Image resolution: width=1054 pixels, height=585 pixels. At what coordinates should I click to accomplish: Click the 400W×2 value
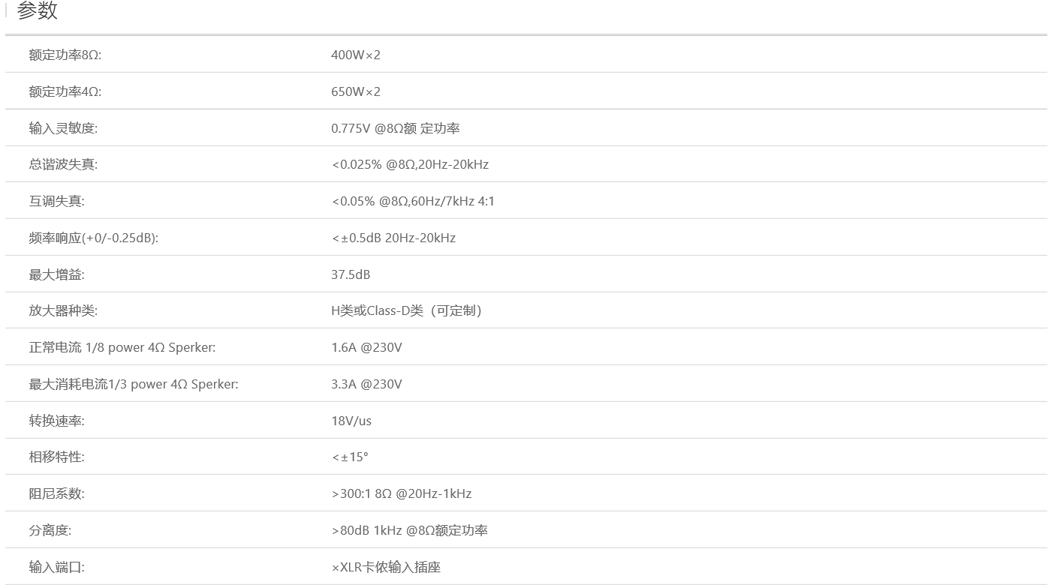tap(356, 55)
